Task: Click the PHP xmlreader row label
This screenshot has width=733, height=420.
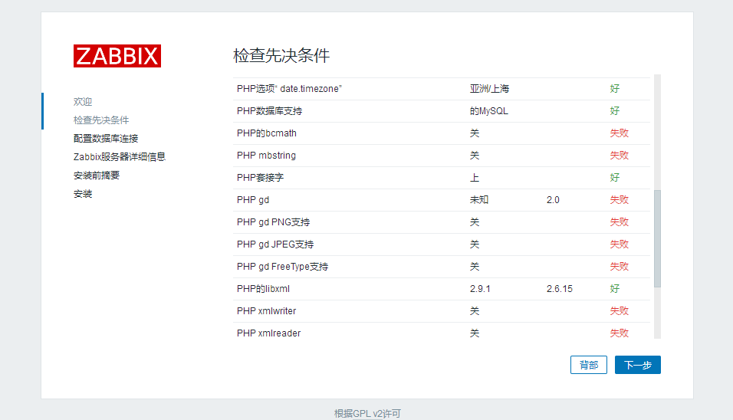Action: pyautogui.click(x=268, y=333)
